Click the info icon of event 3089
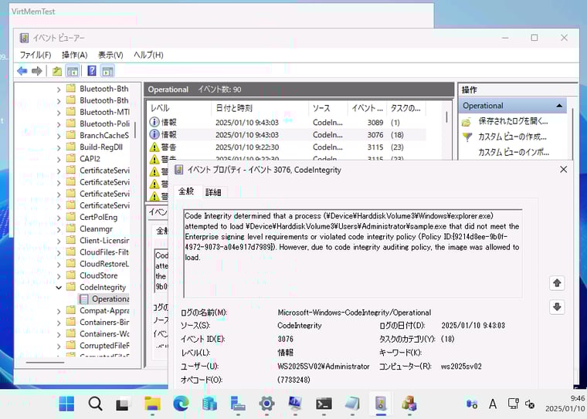Screen dimensions: 587x419 tap(154, 122)
